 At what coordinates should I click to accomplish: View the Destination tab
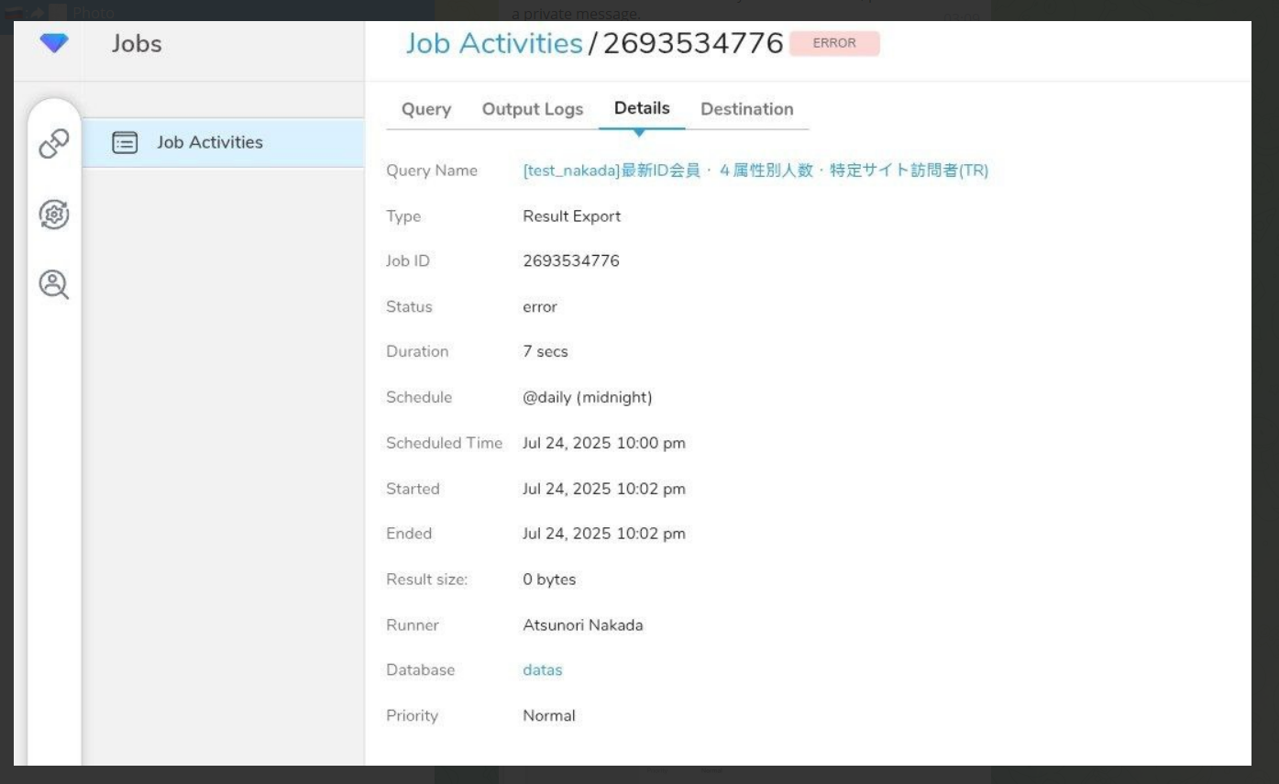(x=747, y=109)
